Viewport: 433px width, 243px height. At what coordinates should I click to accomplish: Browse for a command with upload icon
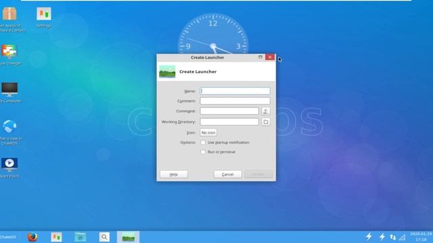[266, 111]
